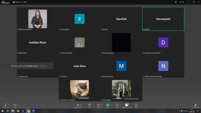Select the Lulu Ilma participant tile

click(79, 66)
